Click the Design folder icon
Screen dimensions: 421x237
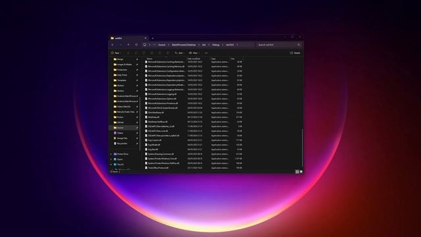coord(115,59)
